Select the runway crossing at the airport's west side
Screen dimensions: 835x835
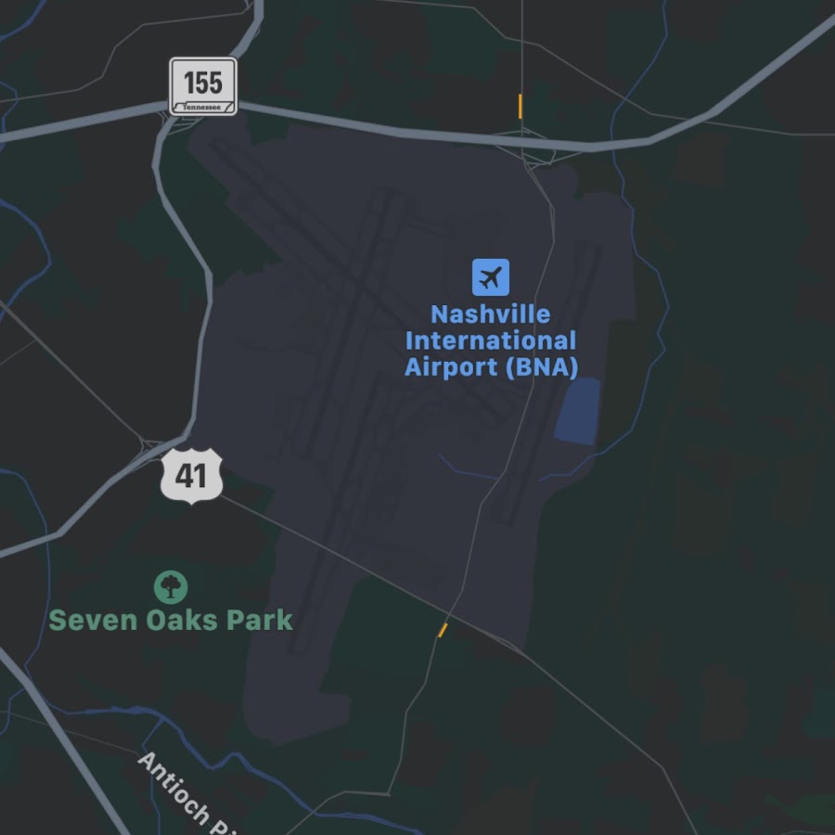pos(358,288)
